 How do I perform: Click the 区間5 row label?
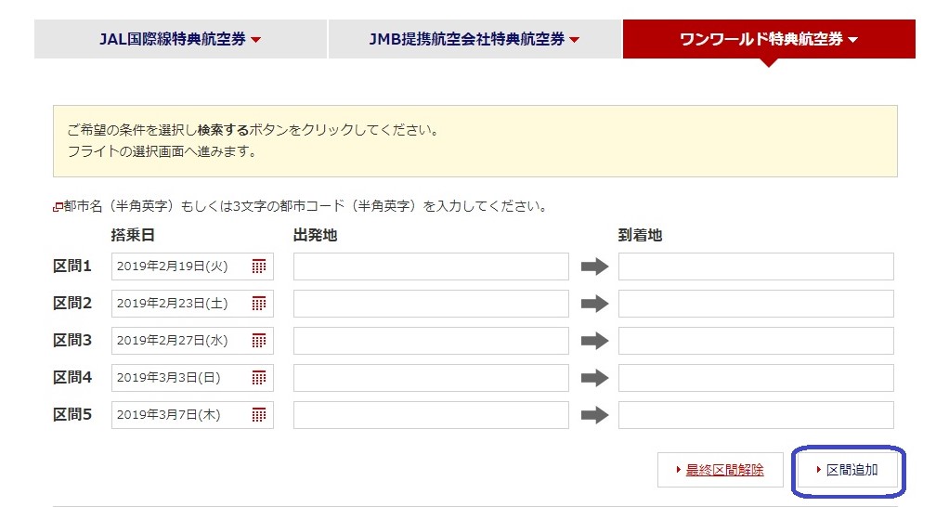coord(72,414)
